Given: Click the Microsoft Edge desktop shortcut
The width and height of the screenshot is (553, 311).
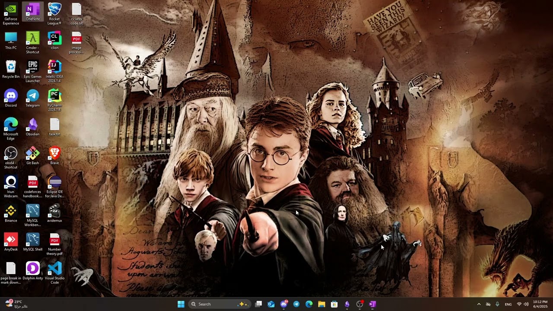Looking at the screenshot, I should click(11, 130).
